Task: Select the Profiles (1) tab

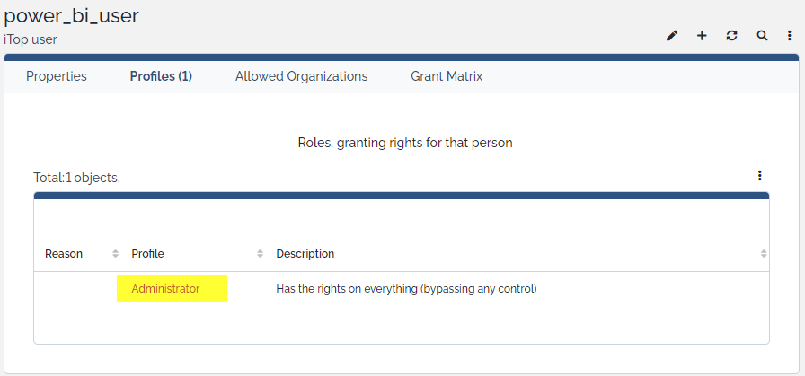Action: click(161, 76)
